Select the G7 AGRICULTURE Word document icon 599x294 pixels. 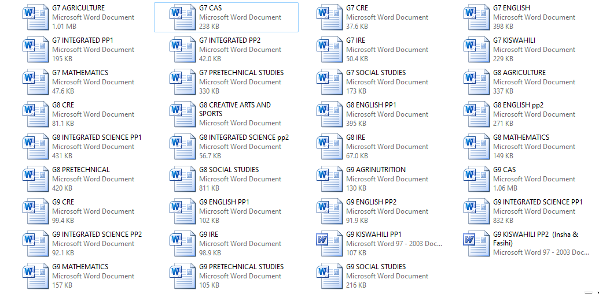tap(35, 17)
